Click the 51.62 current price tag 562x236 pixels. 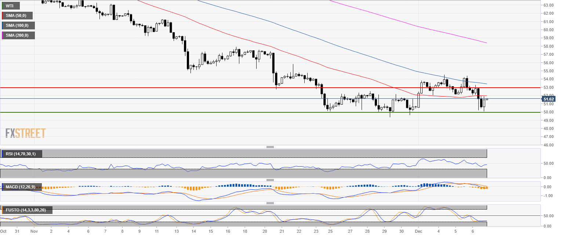pyautogui.click(x=548, y=99)
